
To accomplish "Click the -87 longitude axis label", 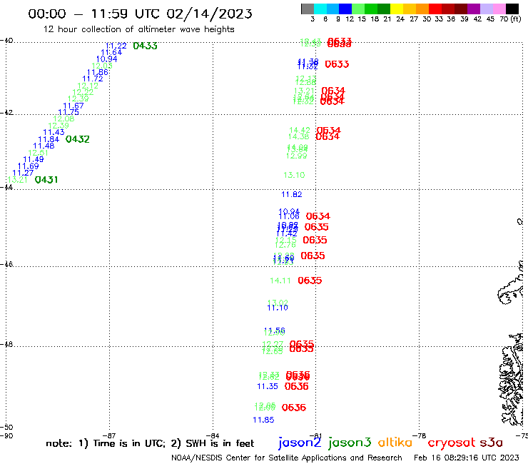I will [109, 435].
